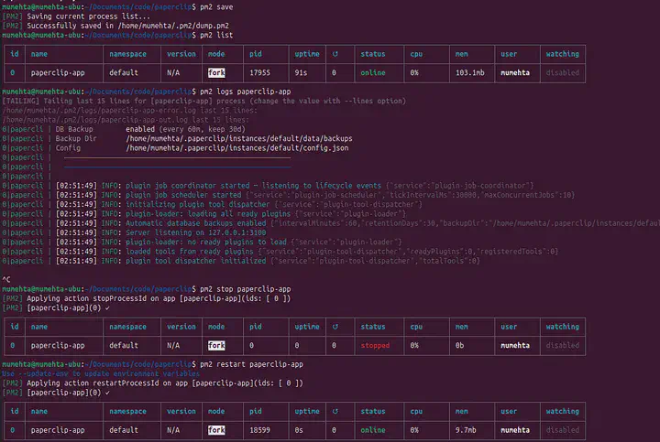660x442 pixels.
Task: Click the "plugin job scheduler started" log entry
Action: [174, 195]
